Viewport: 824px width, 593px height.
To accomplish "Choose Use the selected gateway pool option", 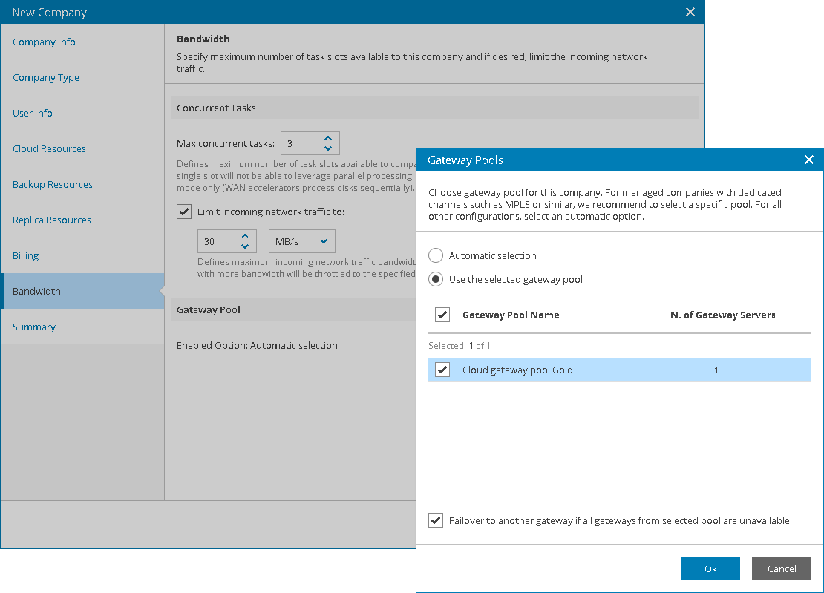I will (436, 279).
